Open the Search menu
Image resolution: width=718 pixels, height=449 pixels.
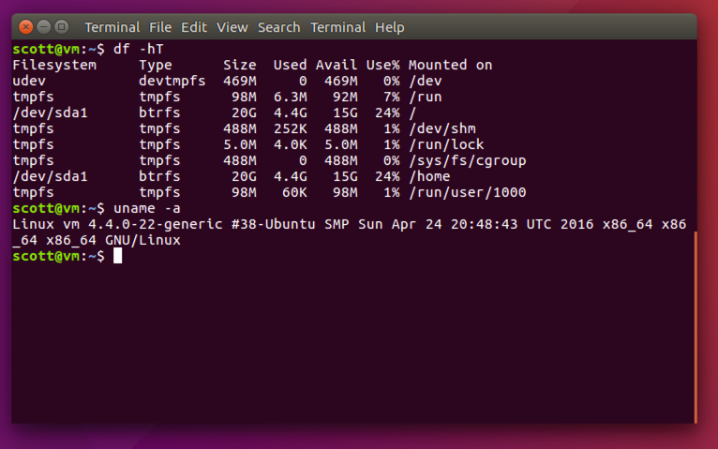[279, 27]
